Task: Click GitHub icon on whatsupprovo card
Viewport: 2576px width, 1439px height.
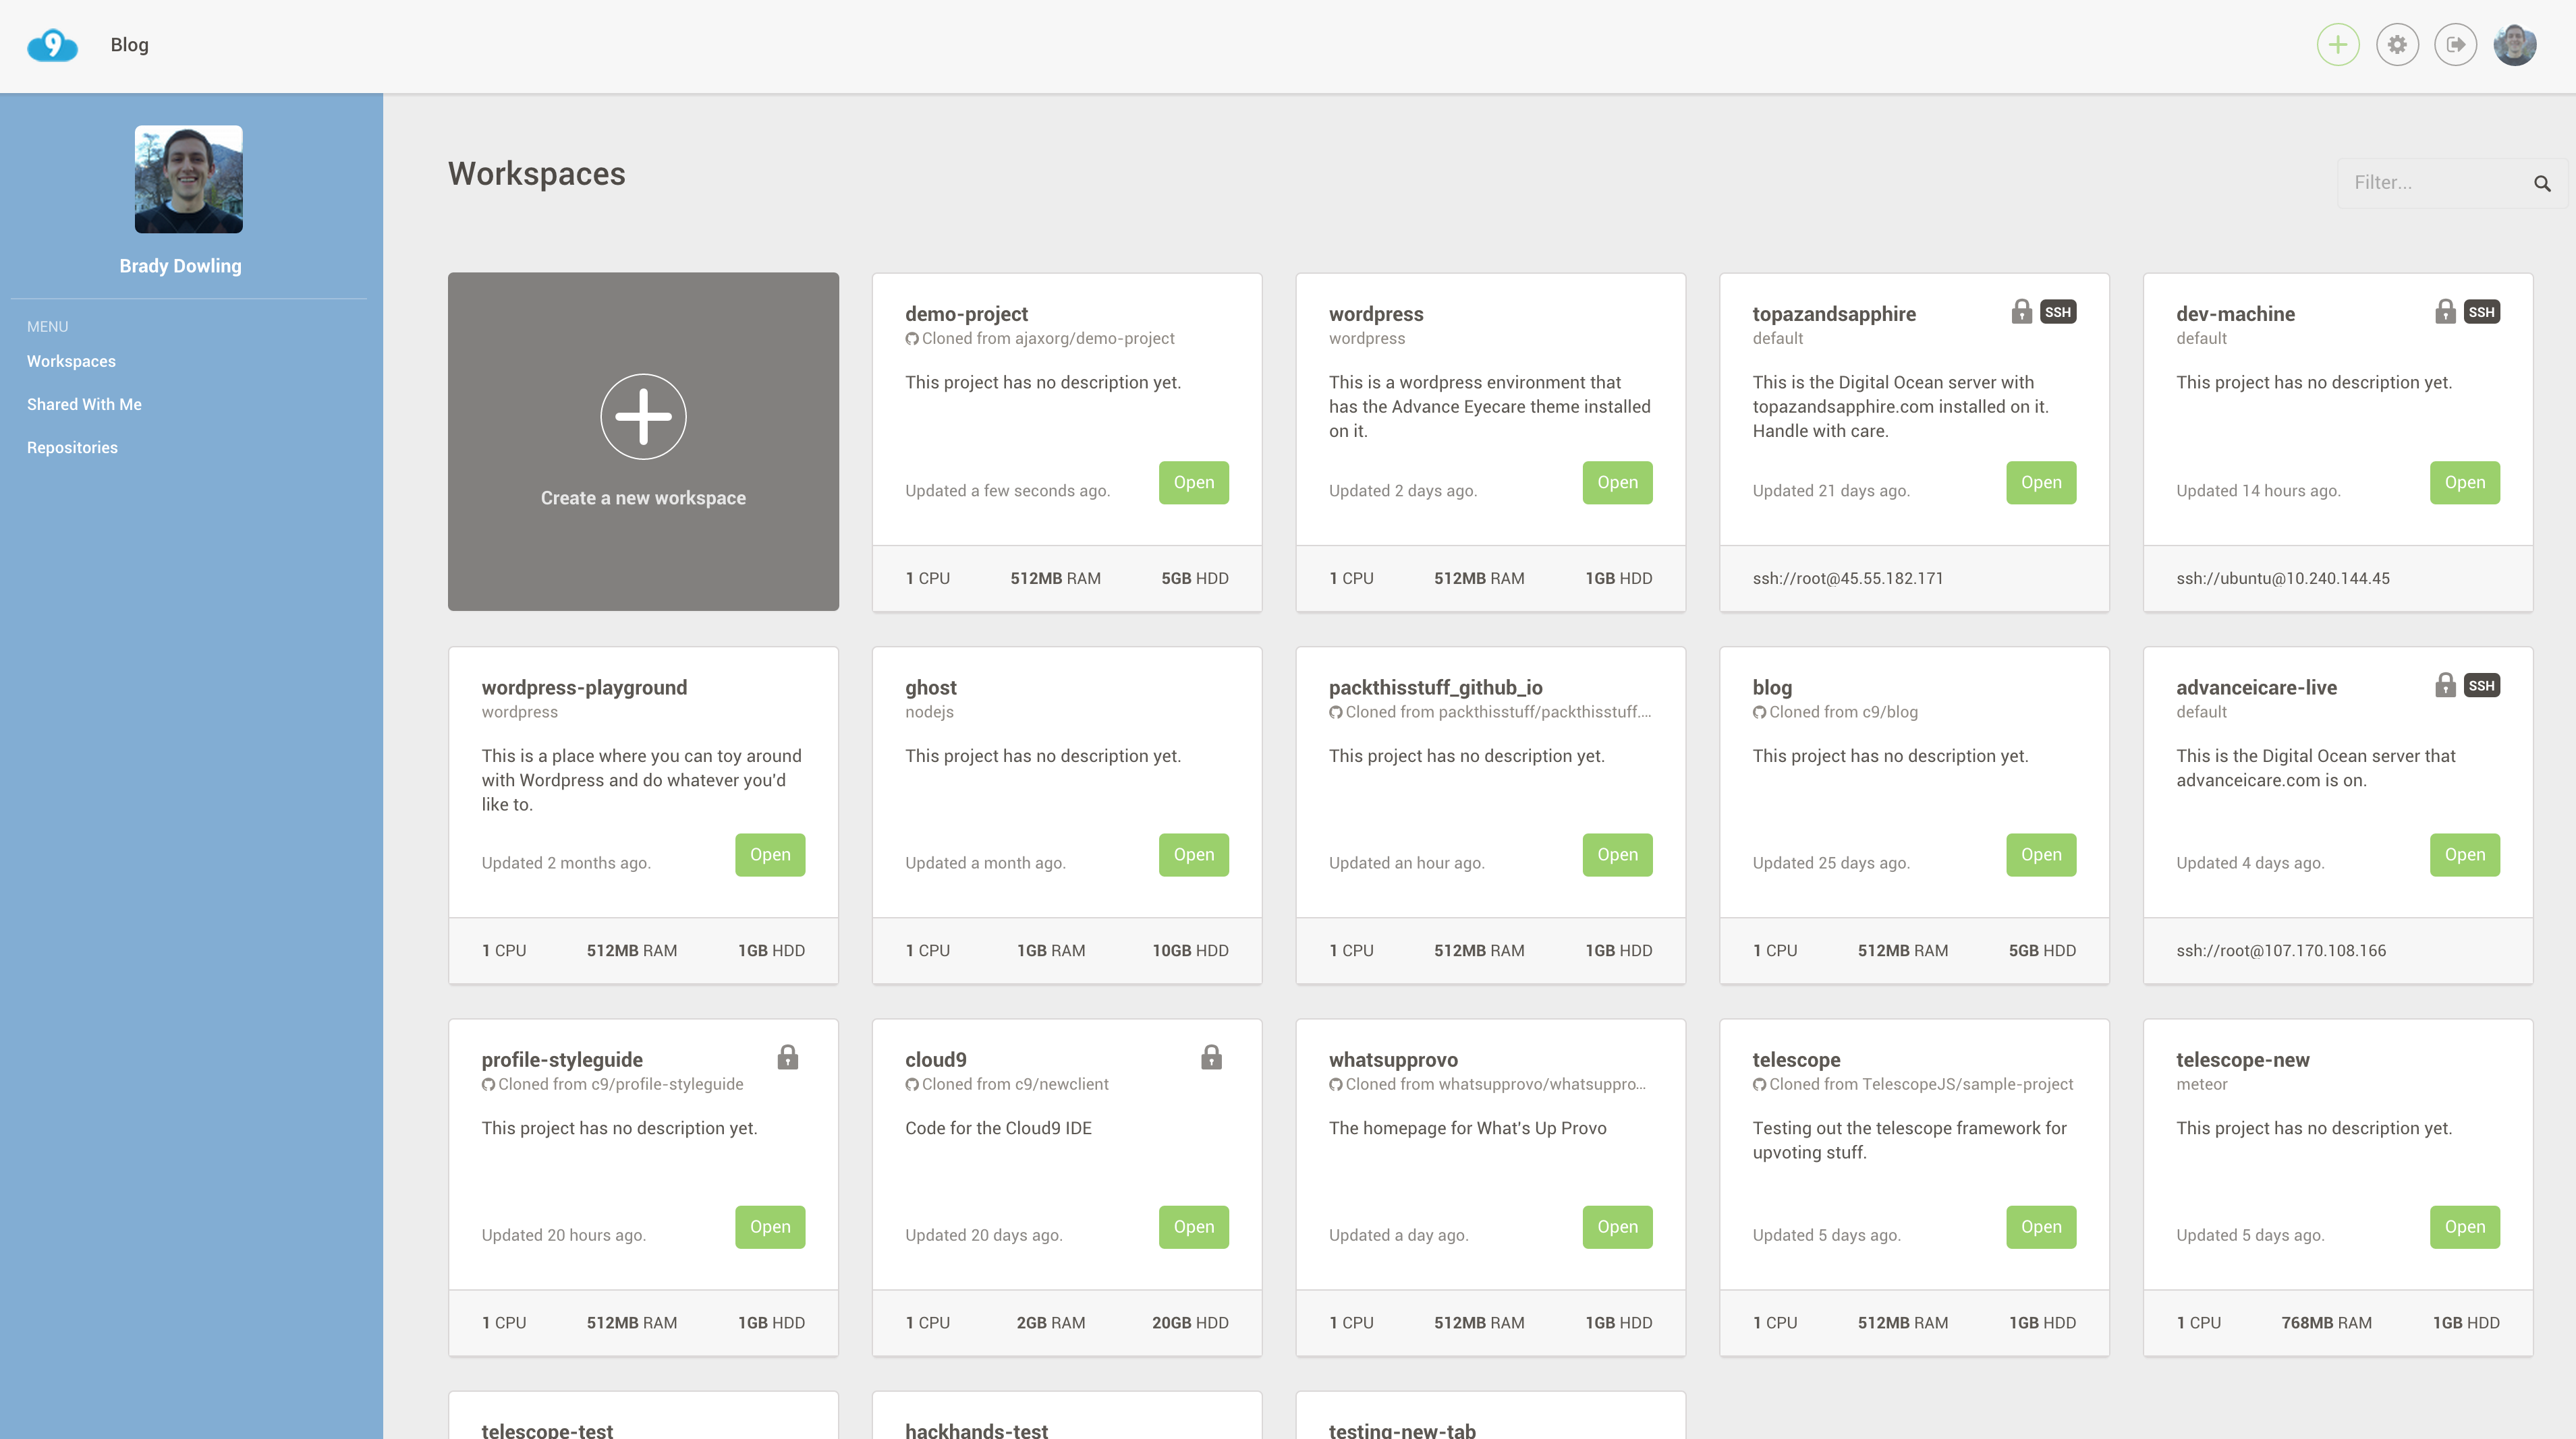Action: coord(1335,1084)
